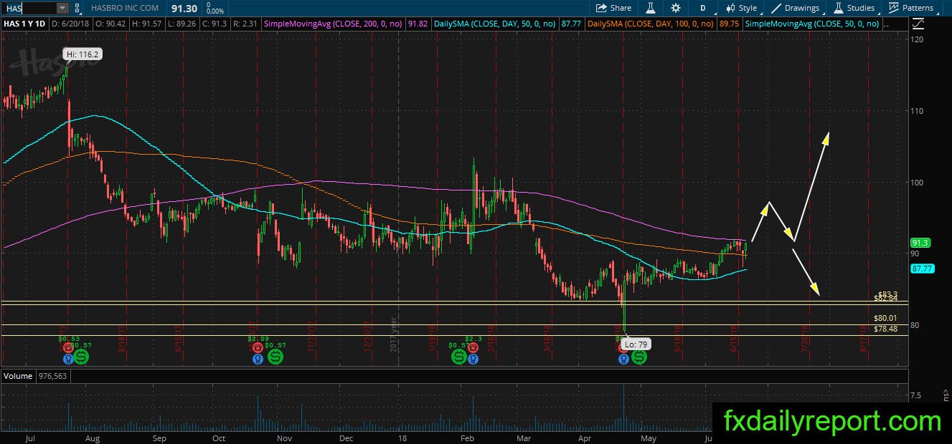Image resolution: width=952 pixels, height=444 pixels.
Task: Click the 91.82 moving average value
Action: click(x=417, y=24)
